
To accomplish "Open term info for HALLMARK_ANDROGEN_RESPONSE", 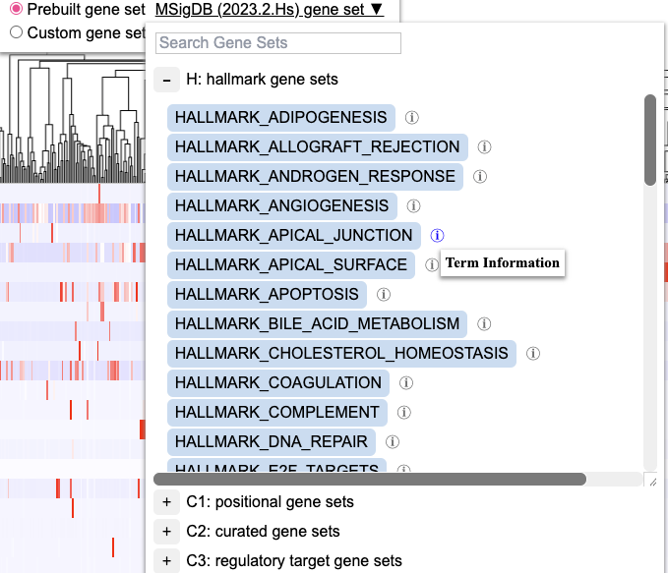I will pyautogui.click(x=480, y=176).
